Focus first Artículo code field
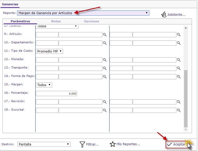 pyautogui.click(x=47, y=35)
